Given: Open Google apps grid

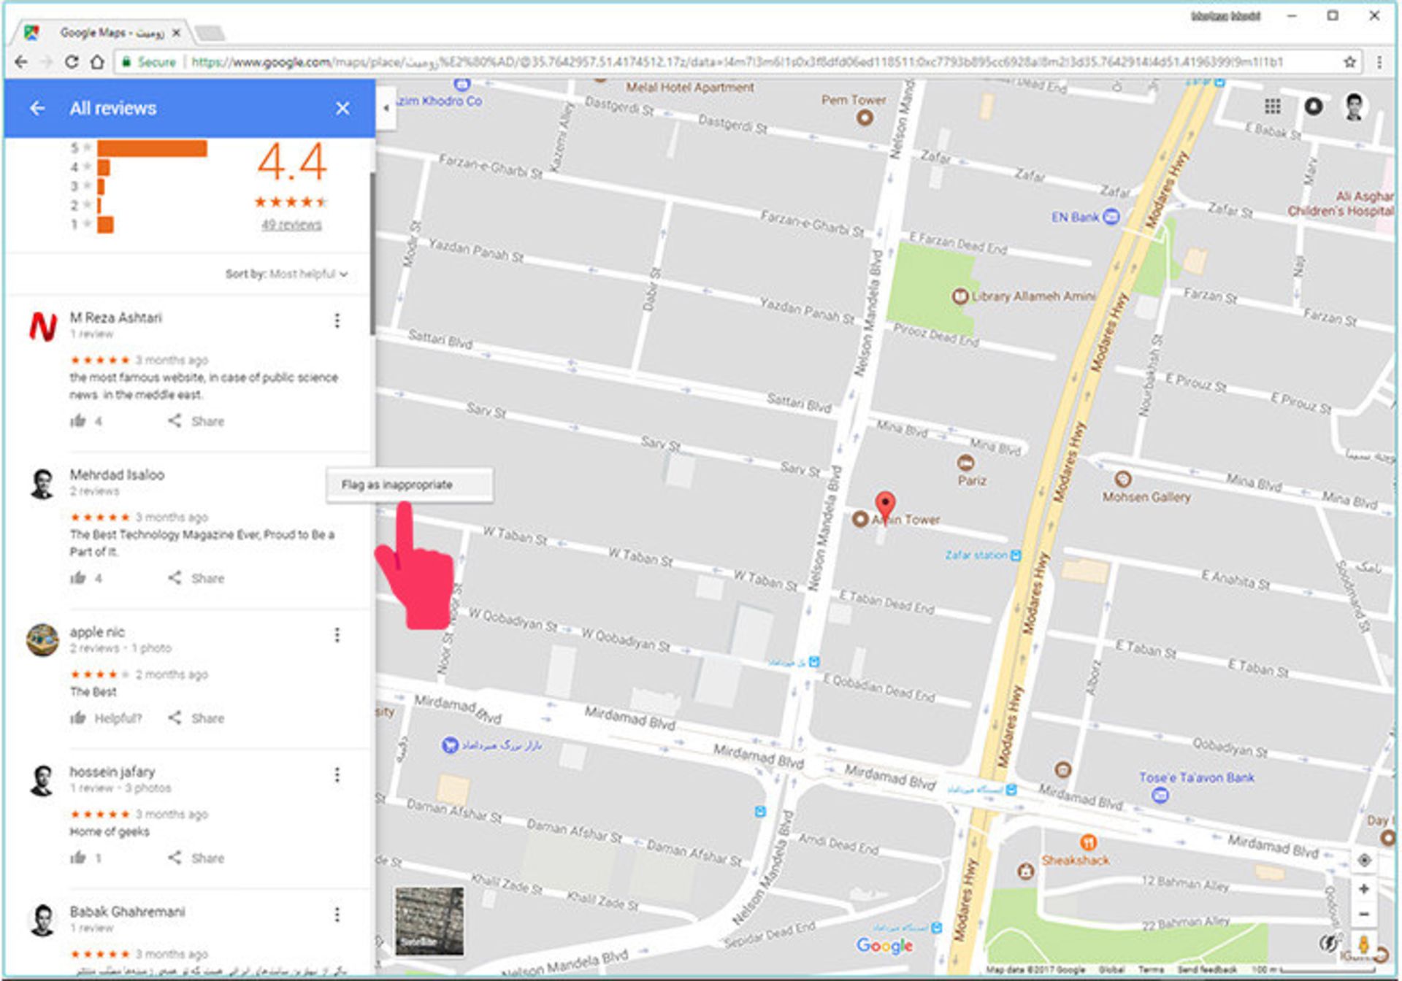Looking at the screenshot, I should (x=1272, y=107).
